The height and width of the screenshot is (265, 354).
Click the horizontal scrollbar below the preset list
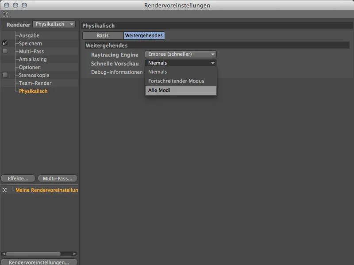38,253
